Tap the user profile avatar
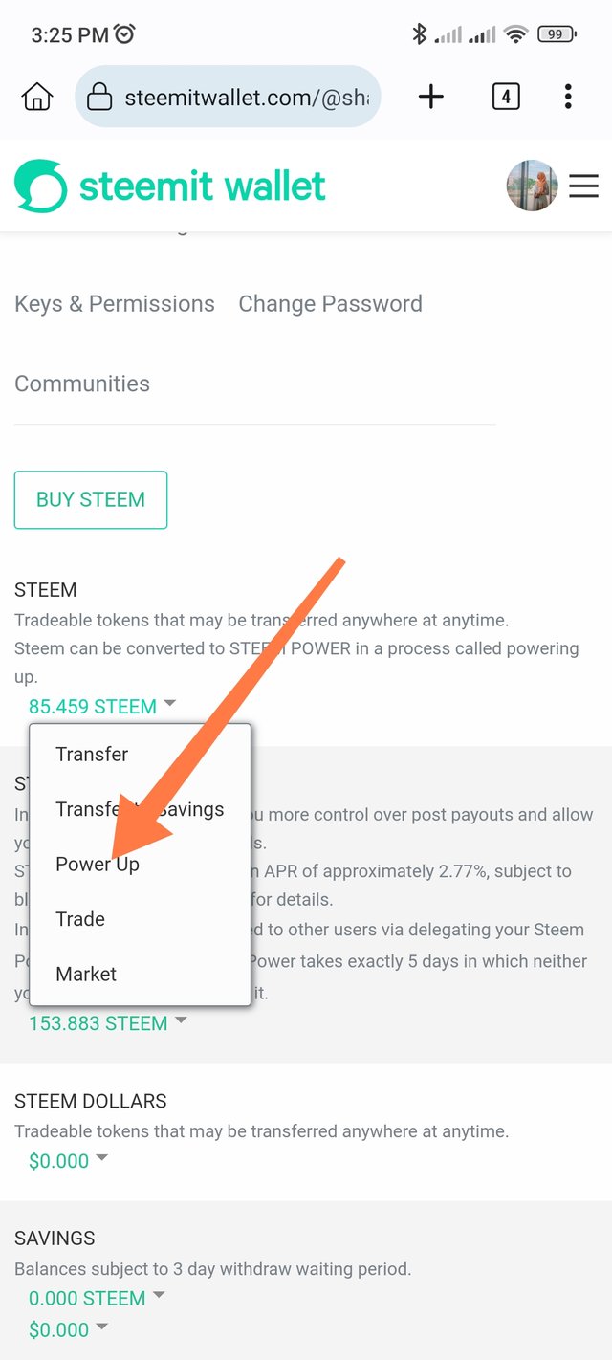Viewport: 612px width, 1360px height. coord(532,186)
